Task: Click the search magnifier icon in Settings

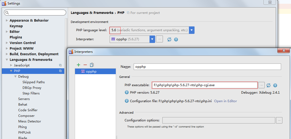Action: point(7,13)
